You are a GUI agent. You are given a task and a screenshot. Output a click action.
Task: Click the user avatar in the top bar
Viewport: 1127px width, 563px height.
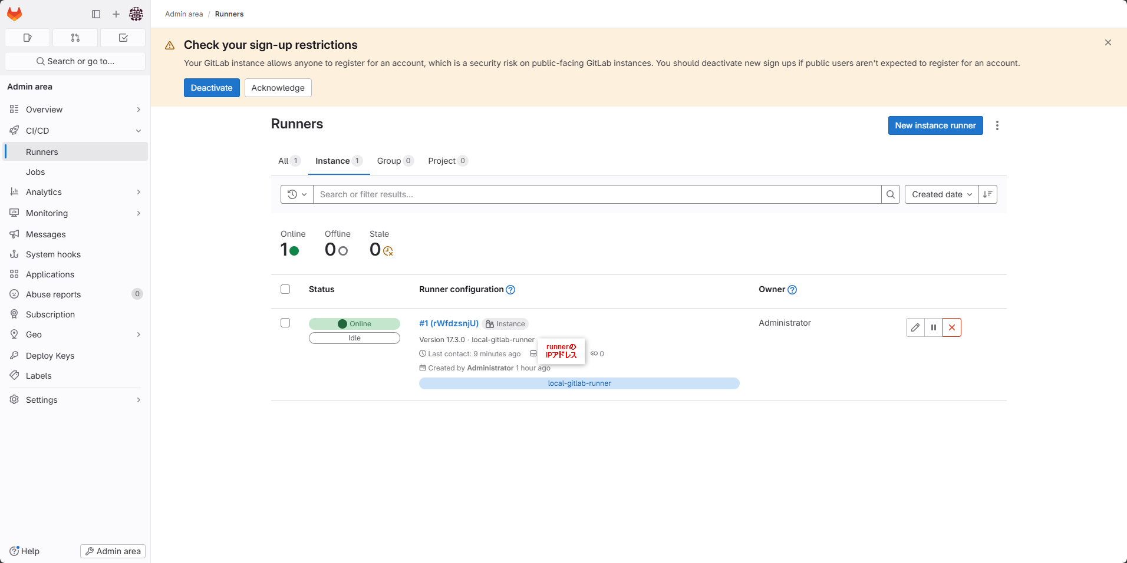pyautogui.click(x=136, y=14)
